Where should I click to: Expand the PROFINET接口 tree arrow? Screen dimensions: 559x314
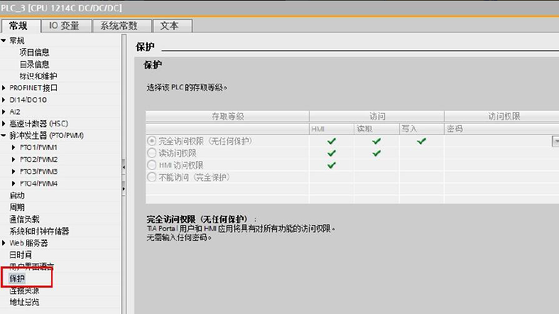pos(4,88)
